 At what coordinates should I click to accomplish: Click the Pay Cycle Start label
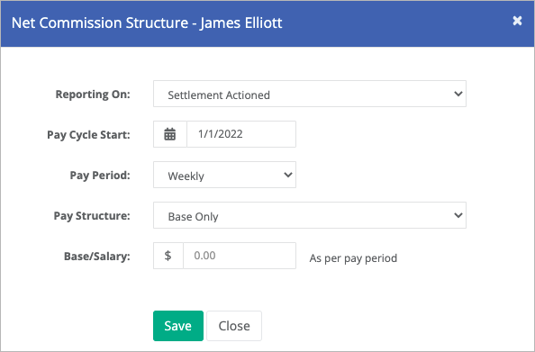point(88,135)
